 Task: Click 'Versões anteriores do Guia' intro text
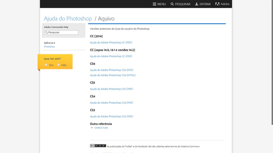tap(120, 29)
